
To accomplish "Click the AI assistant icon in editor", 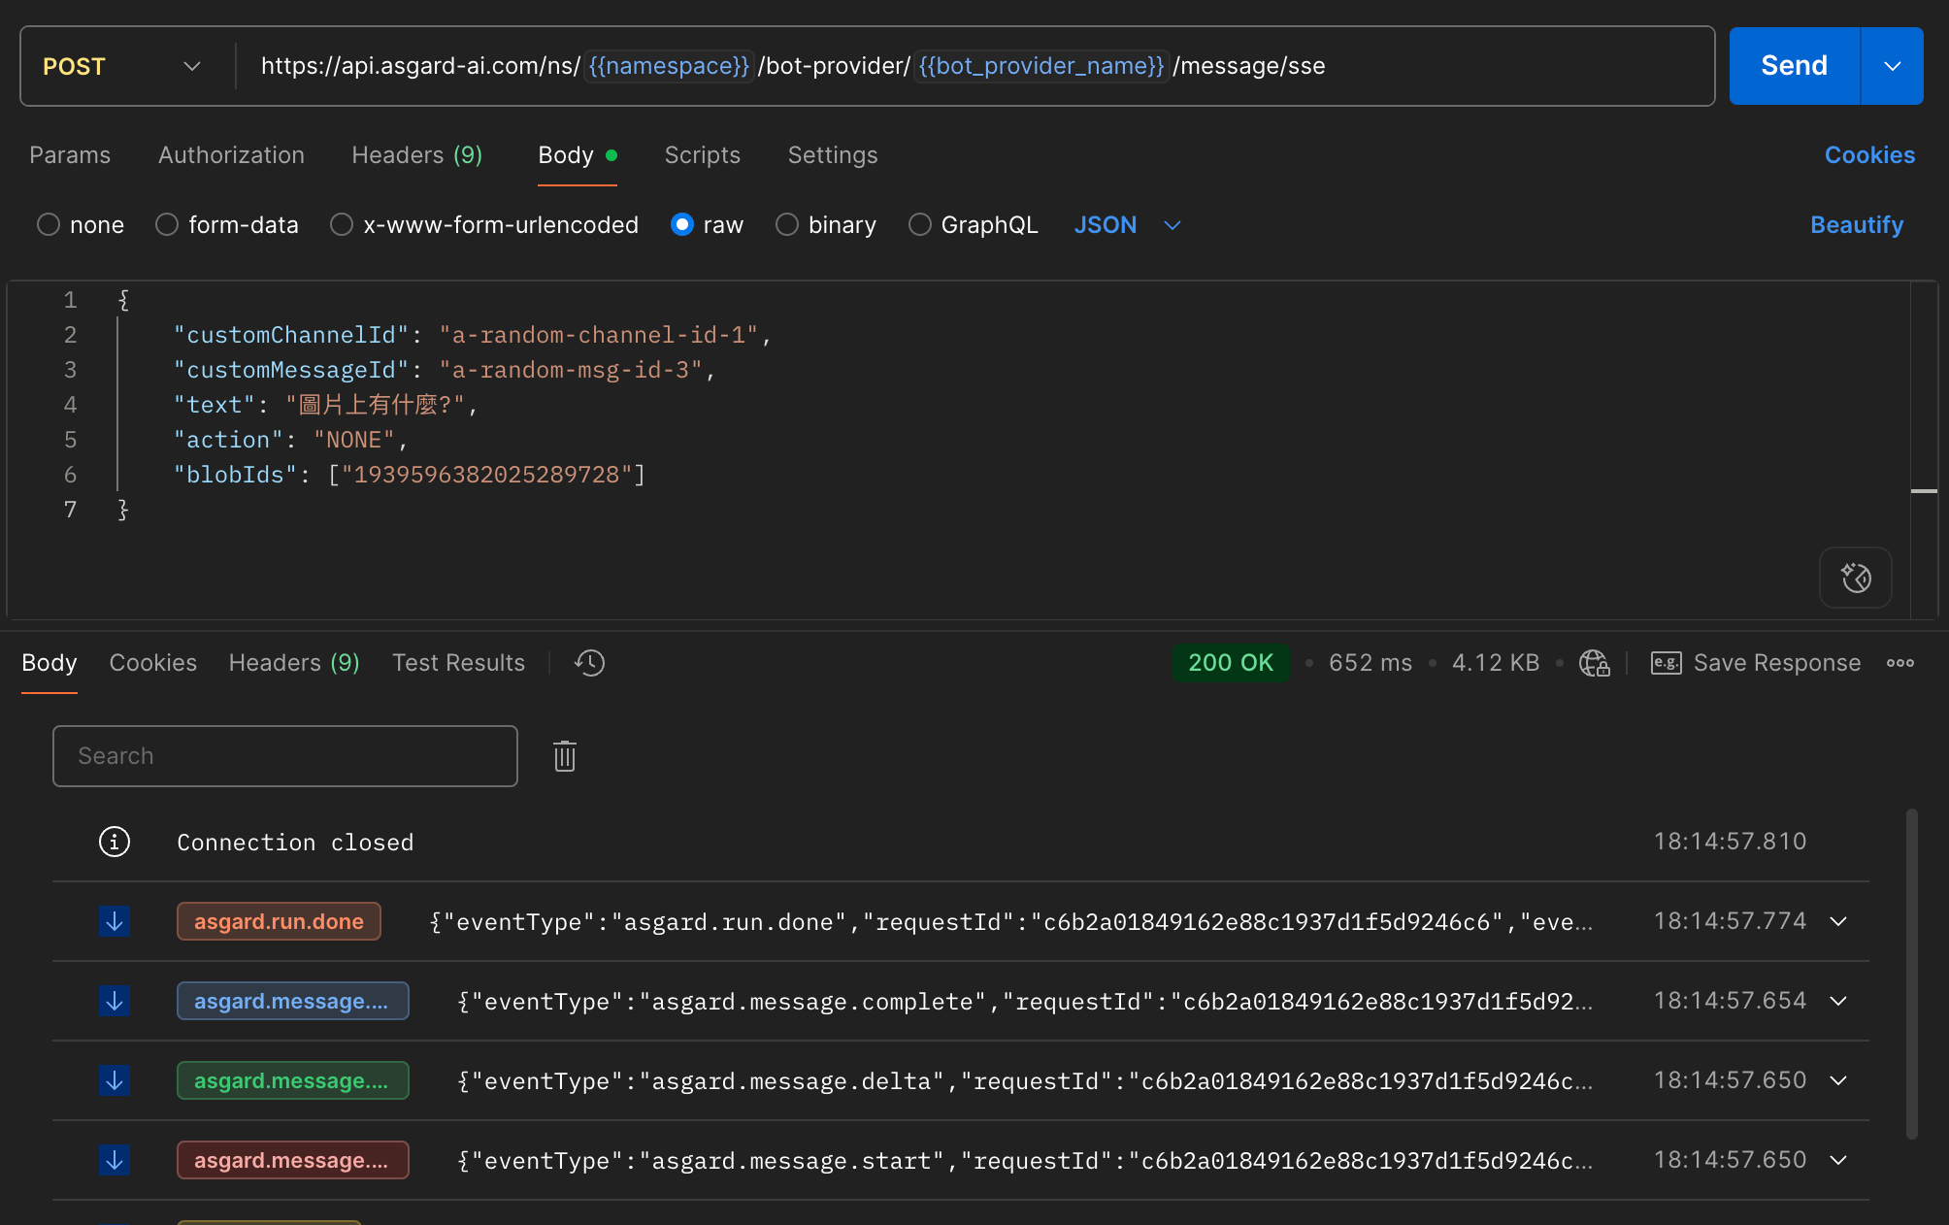I will pos(1855,579).
